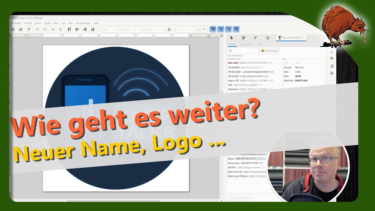The width and height of the screenshot is (375, 211).
Task: Click the import icon in command bar
Action: point(332,66)
